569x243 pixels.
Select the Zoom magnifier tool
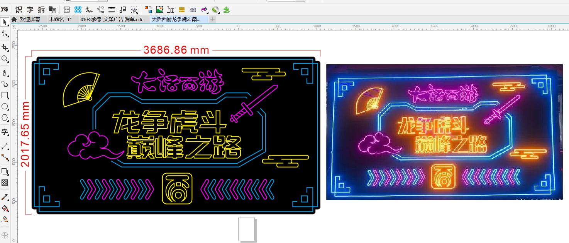click(x=5, y=59)
